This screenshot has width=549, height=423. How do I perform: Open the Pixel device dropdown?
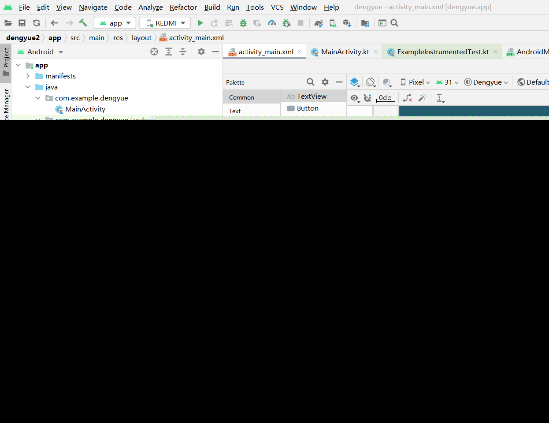tap(415, 82)
